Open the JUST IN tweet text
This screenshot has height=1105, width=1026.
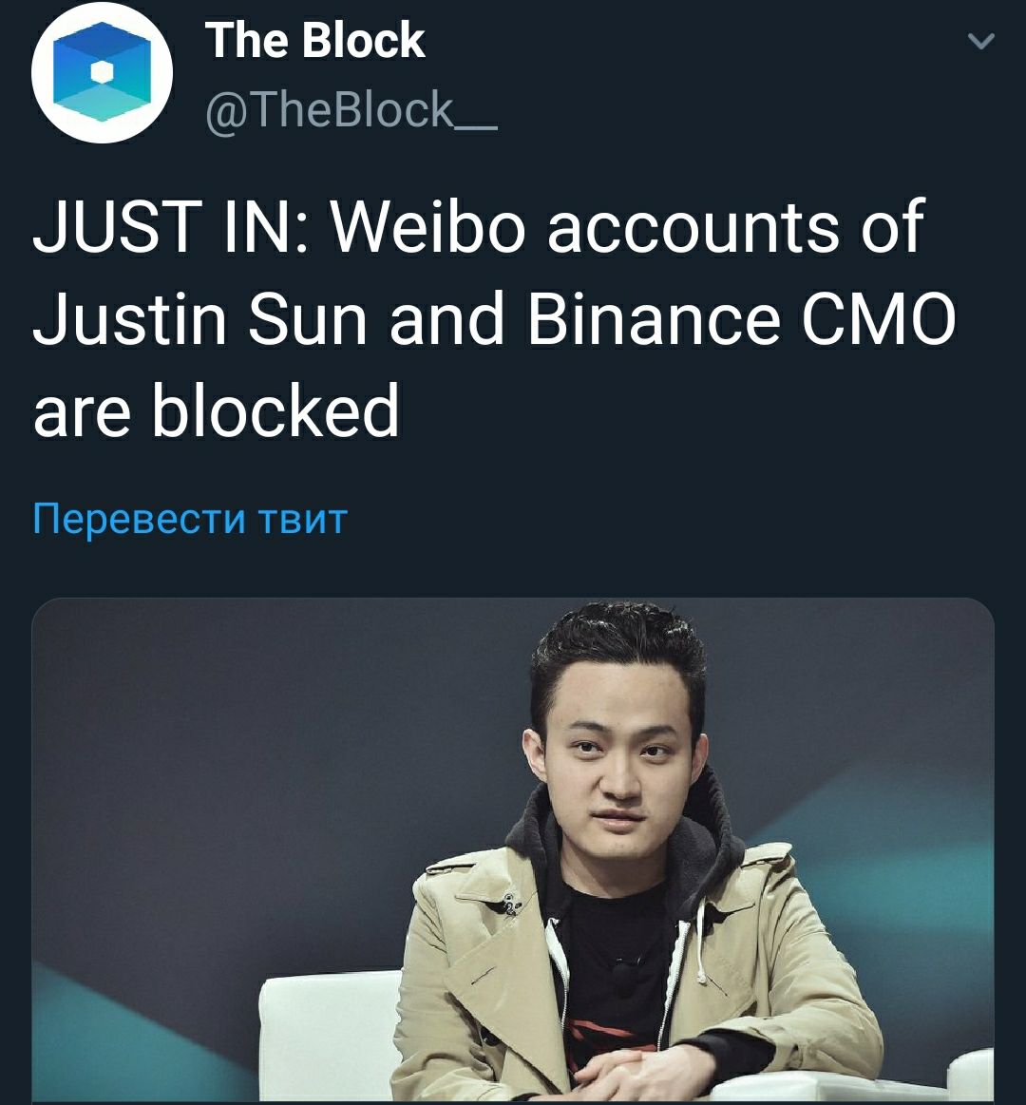pos(493,318)
